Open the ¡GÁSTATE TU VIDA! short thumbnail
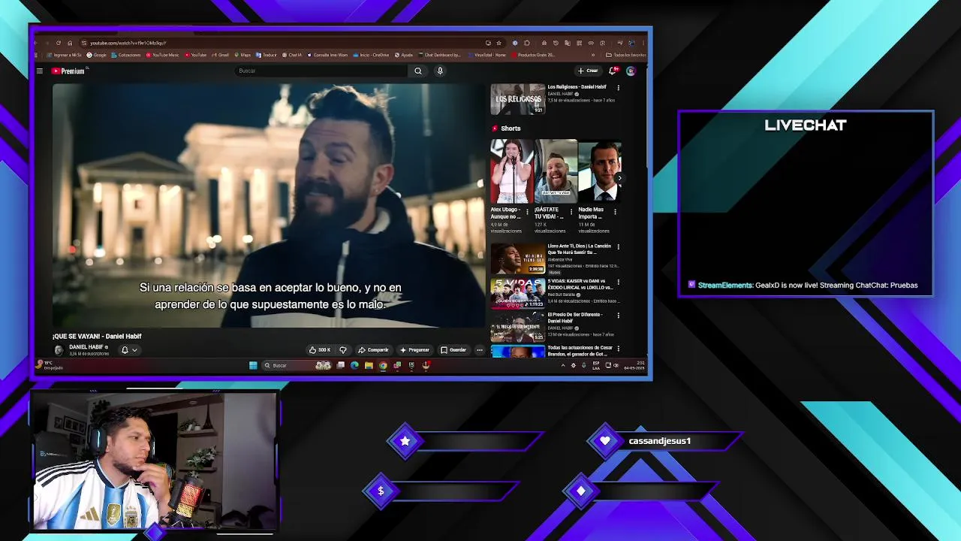Viewport: 961px width, 541px height. 556,171
